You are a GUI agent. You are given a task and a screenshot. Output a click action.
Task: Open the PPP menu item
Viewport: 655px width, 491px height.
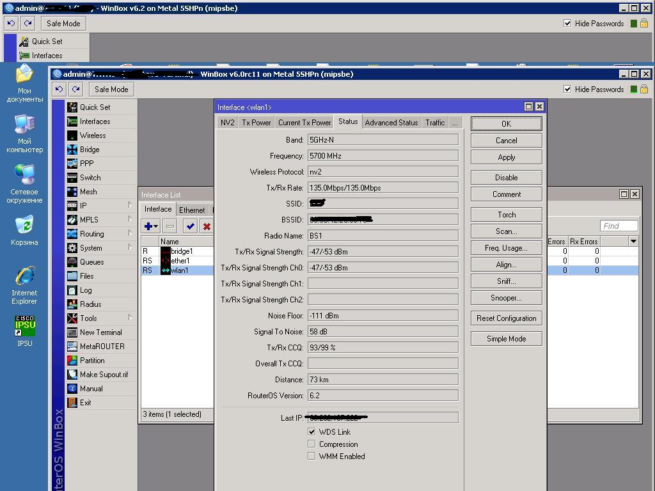click(101, 164)
